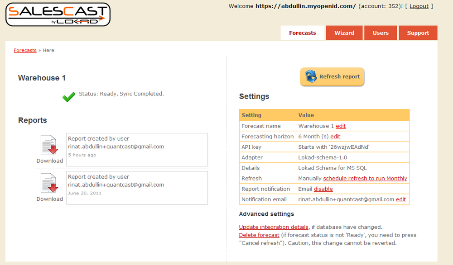Click Update integration details link

point(274,227)
